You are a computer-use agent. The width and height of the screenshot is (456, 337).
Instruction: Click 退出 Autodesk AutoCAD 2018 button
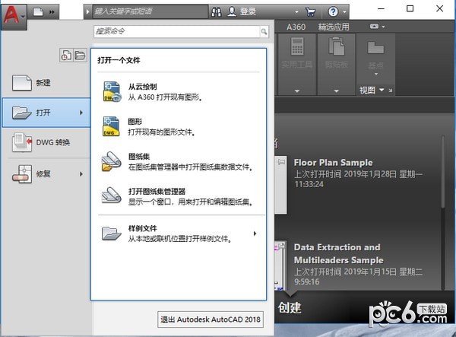click(211, 320)
